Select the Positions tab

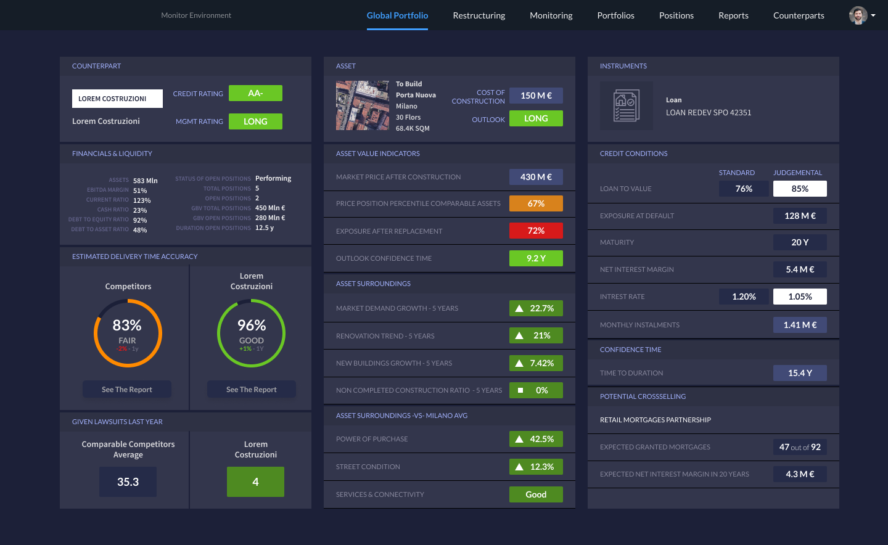coord(676,15)
